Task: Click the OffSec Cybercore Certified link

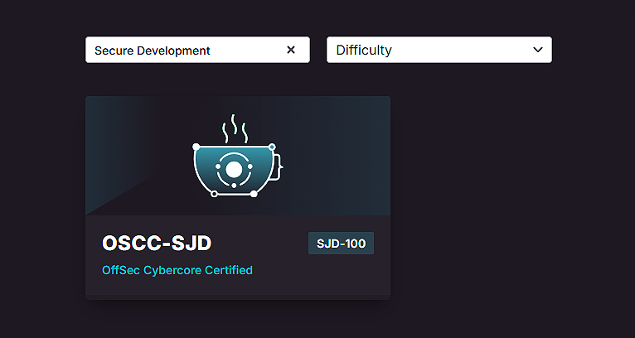Action: [x=177, y=270]
